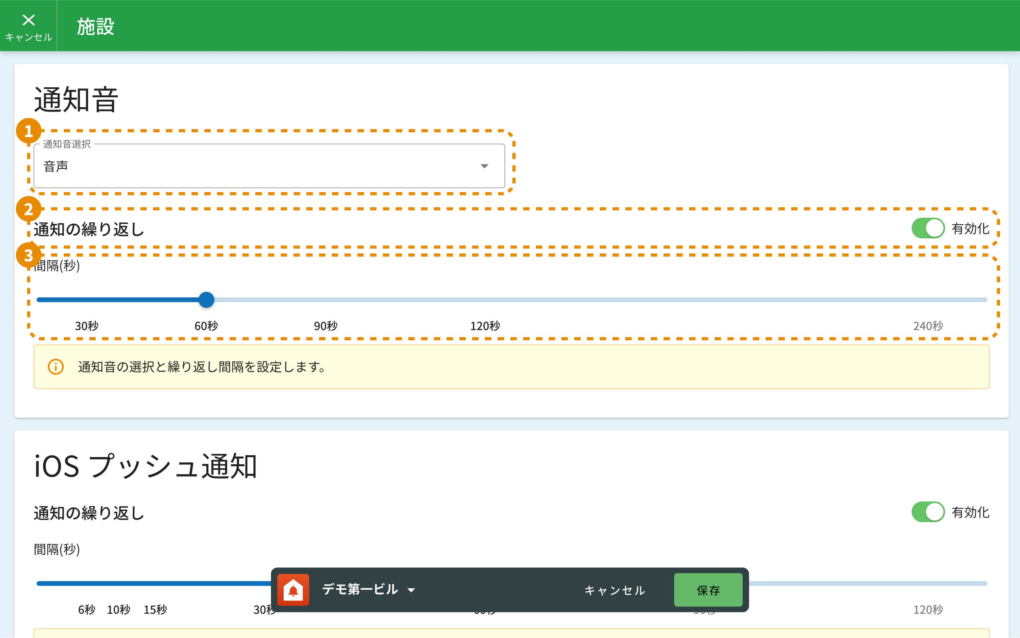The width and height of the screenshot is (1020, 638).
Task: Open the 通知音選択 dropdown showing 音声
Action: [269, 166]
